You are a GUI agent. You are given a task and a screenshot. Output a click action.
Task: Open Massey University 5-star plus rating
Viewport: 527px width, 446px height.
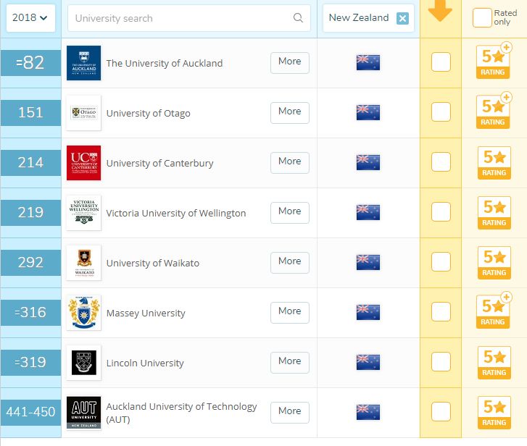(x=494, y=313)
